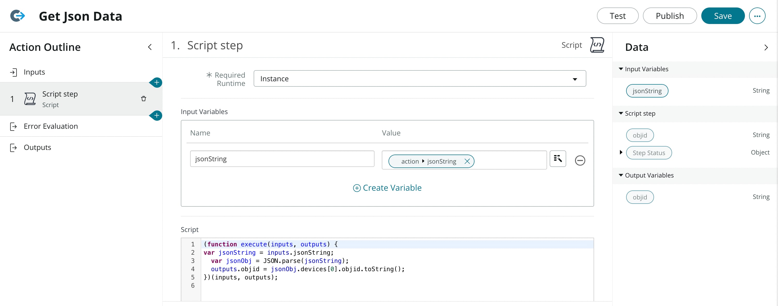Click the Save button

[x=722, y=16]
